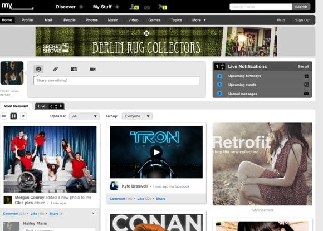Open the flag notifications icon
The image size is (323, 231).
[x=163, y=7]
